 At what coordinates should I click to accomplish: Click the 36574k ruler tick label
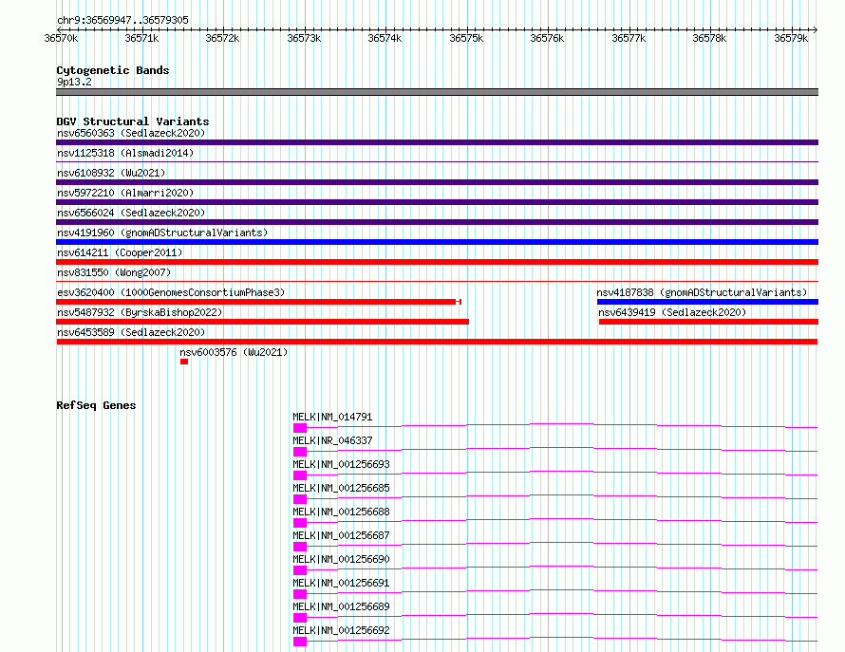(385, 38)
